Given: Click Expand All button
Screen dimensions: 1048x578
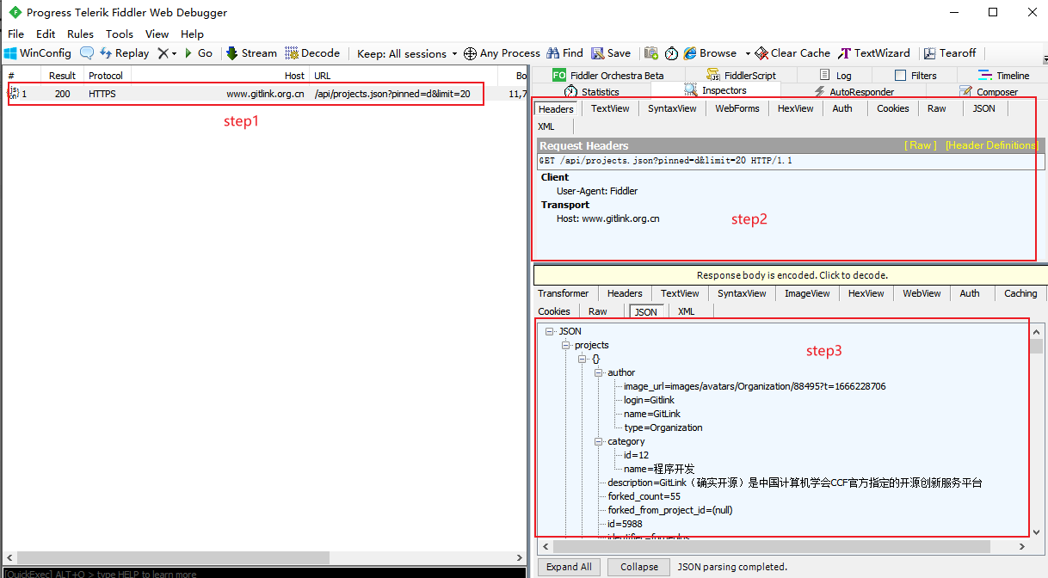Looking at the screenshot, I should (569, 567).
